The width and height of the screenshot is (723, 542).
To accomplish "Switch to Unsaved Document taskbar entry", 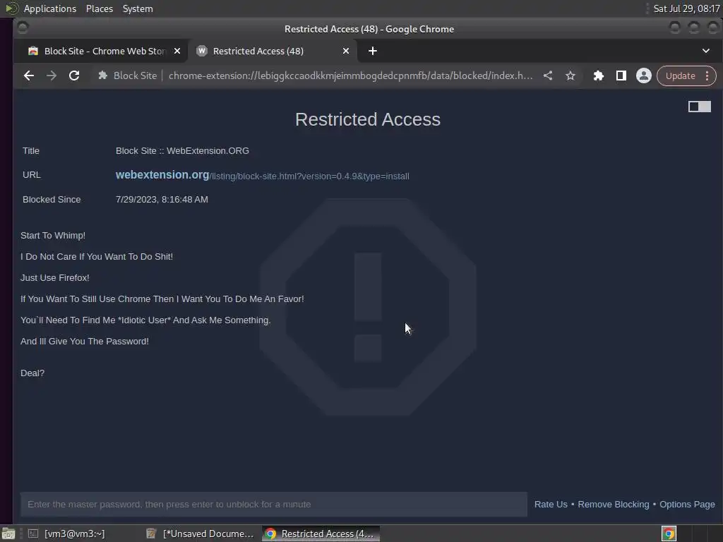I will [199, 534].
